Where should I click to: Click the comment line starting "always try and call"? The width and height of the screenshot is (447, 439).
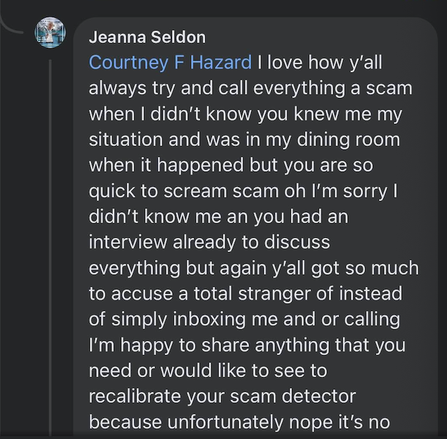coord(250,88)
